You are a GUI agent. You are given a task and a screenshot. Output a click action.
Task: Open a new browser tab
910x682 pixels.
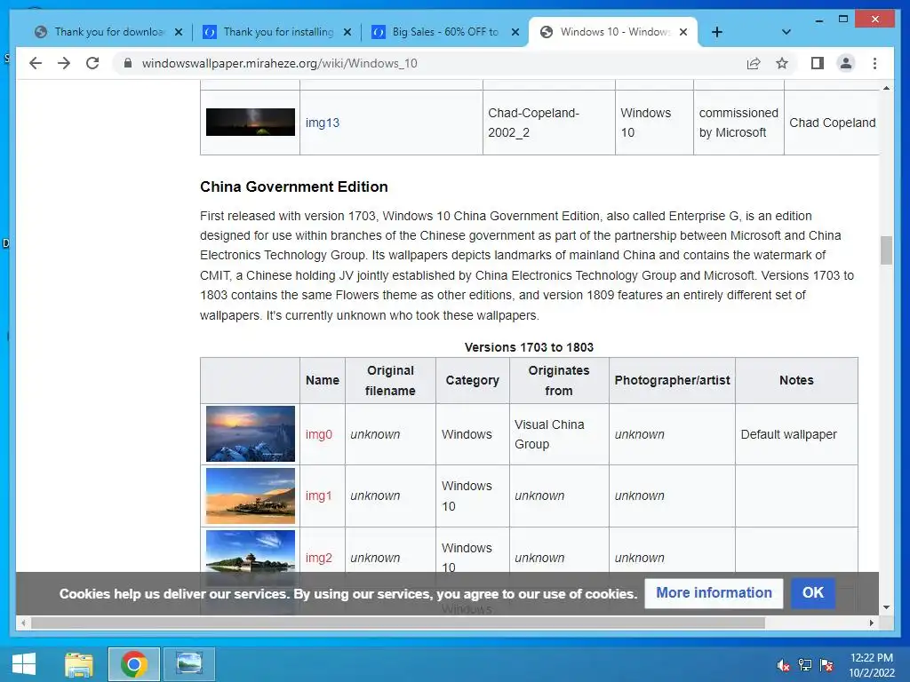point(717,32)
